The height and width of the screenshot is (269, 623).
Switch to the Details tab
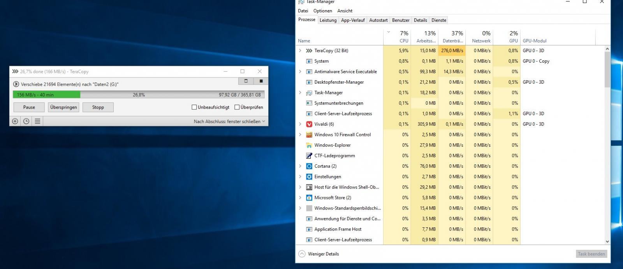(421, 20)
